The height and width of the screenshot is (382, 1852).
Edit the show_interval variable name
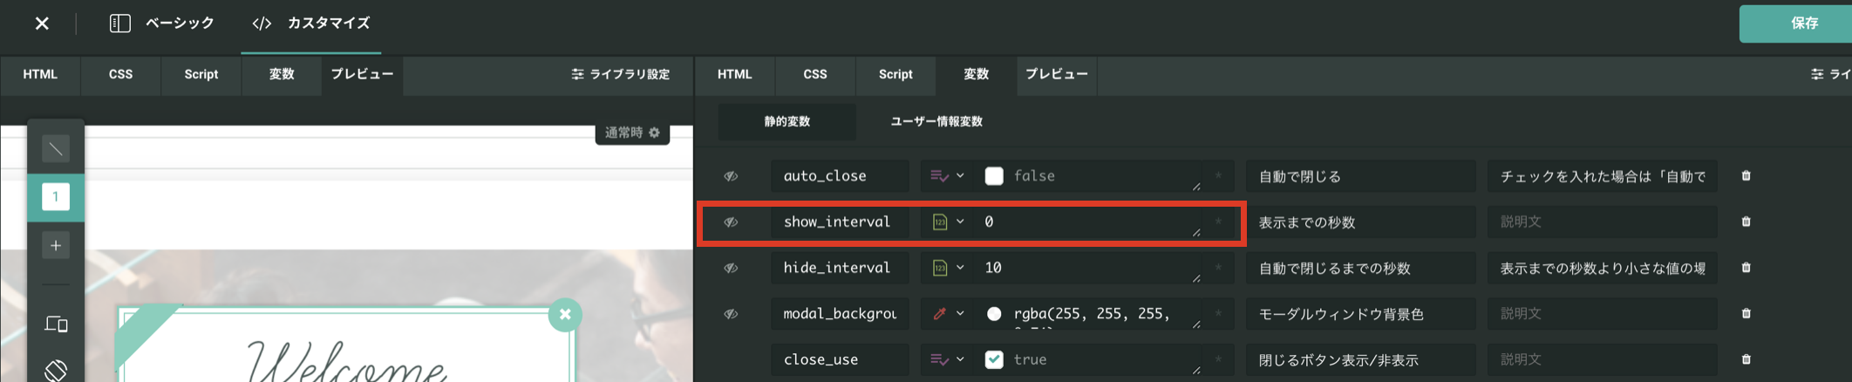(x=840, y=222)
